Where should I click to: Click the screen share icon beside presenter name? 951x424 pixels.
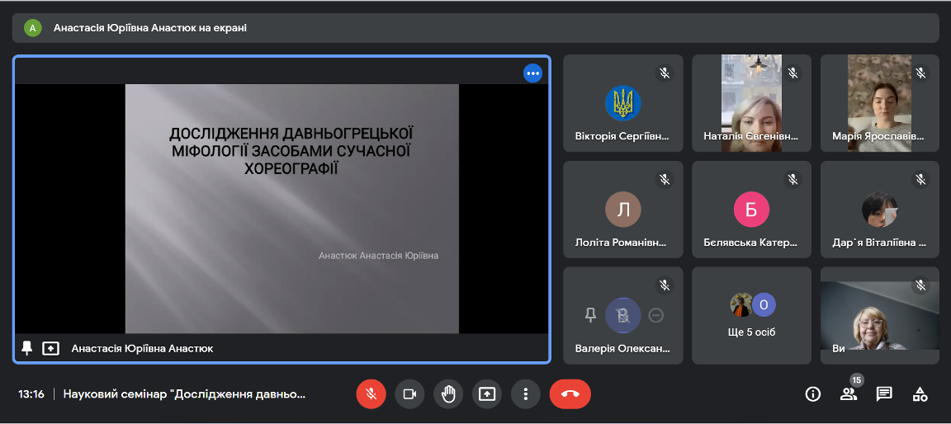51,348
